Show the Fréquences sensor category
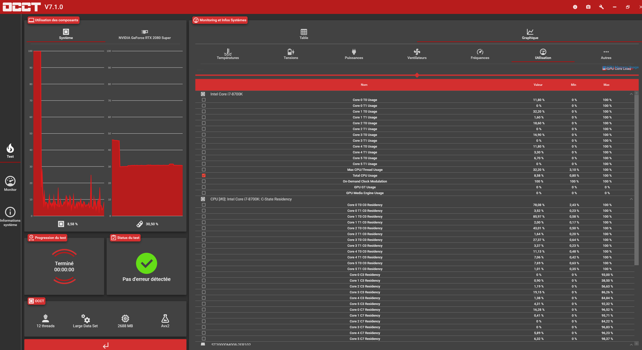The image size is (642, 350). pos(480,54)
